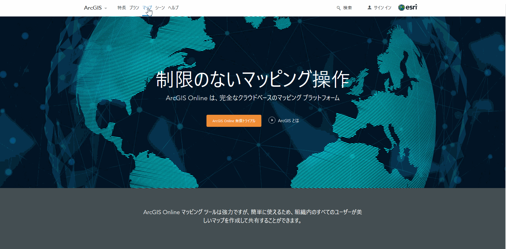Screen dimensions: 506x249
Task: Click the 検索 search link
Action: click(348, 8)
